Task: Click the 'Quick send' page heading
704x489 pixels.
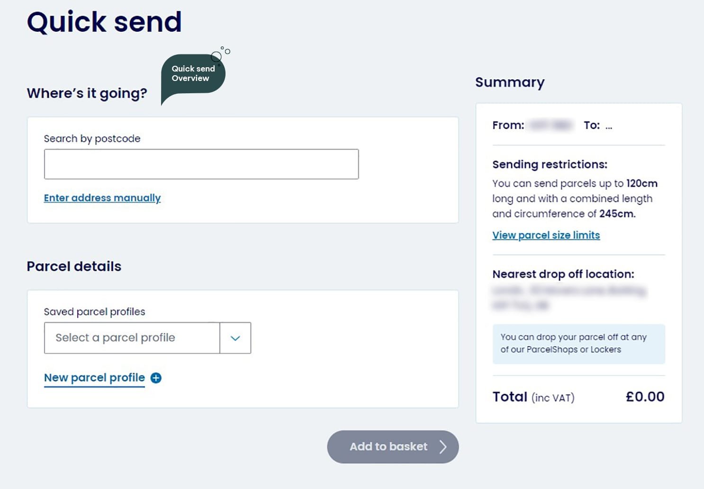Action: [104, 22]
